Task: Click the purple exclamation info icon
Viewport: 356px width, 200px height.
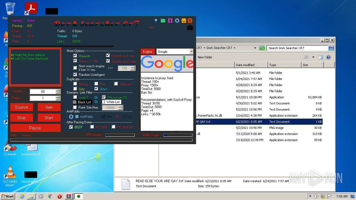Action: (x=170, y=21)
